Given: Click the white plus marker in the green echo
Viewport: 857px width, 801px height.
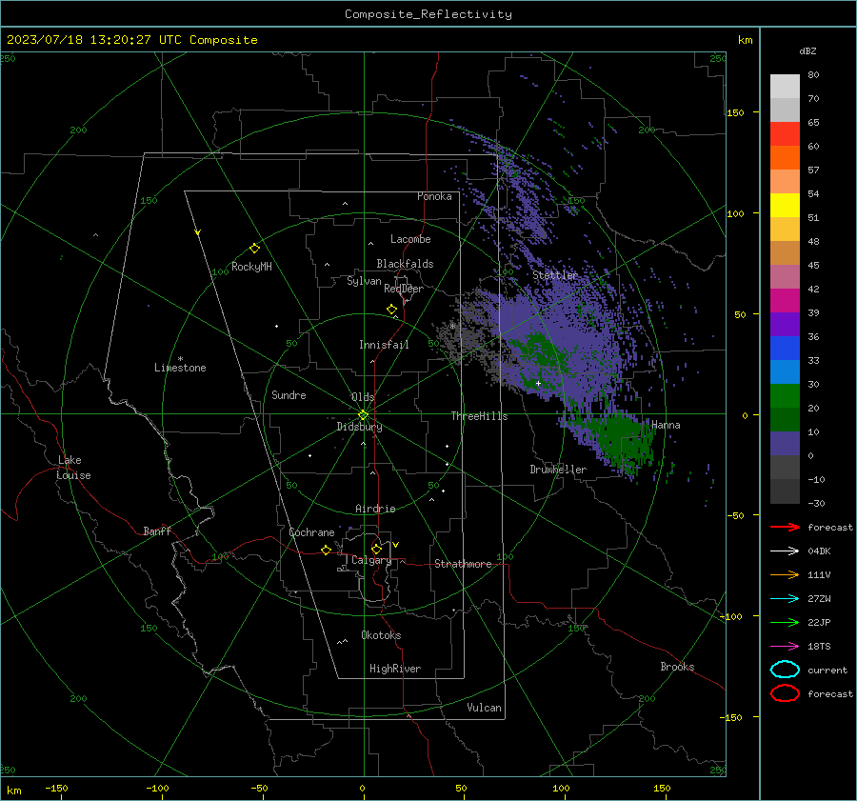Looking at the screenshot, I should [x=538, y=383].
